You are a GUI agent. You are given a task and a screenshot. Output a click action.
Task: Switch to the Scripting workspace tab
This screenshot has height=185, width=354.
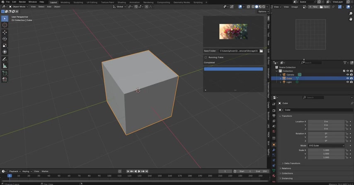198,2
